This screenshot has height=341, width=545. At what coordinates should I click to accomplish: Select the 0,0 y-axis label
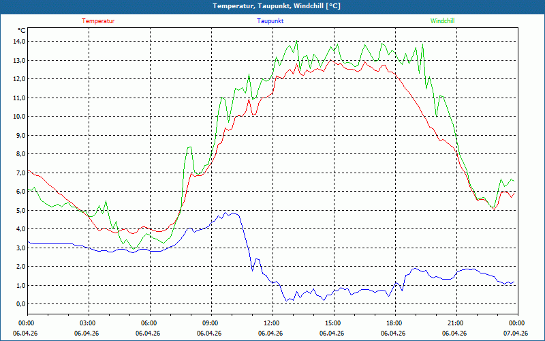point(20,304)
